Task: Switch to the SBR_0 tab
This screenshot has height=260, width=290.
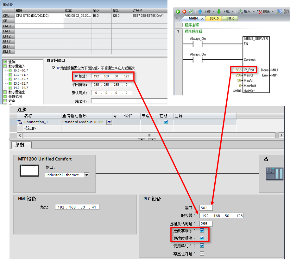Action: (214, 18)
